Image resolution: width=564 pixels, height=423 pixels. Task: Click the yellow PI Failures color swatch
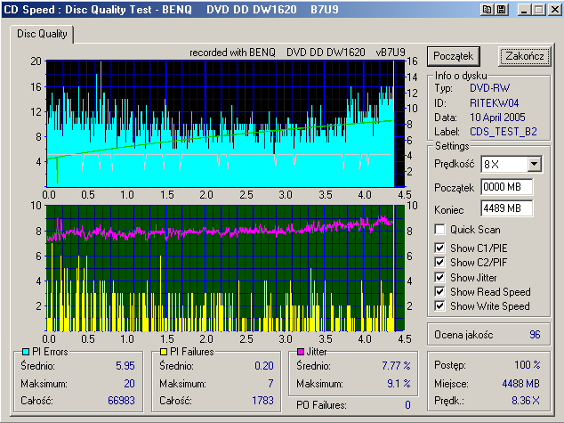click(164, 352)
